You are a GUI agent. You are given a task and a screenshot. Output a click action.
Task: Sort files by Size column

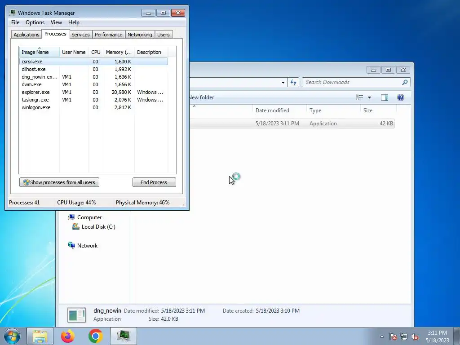[x=378, y=111]
